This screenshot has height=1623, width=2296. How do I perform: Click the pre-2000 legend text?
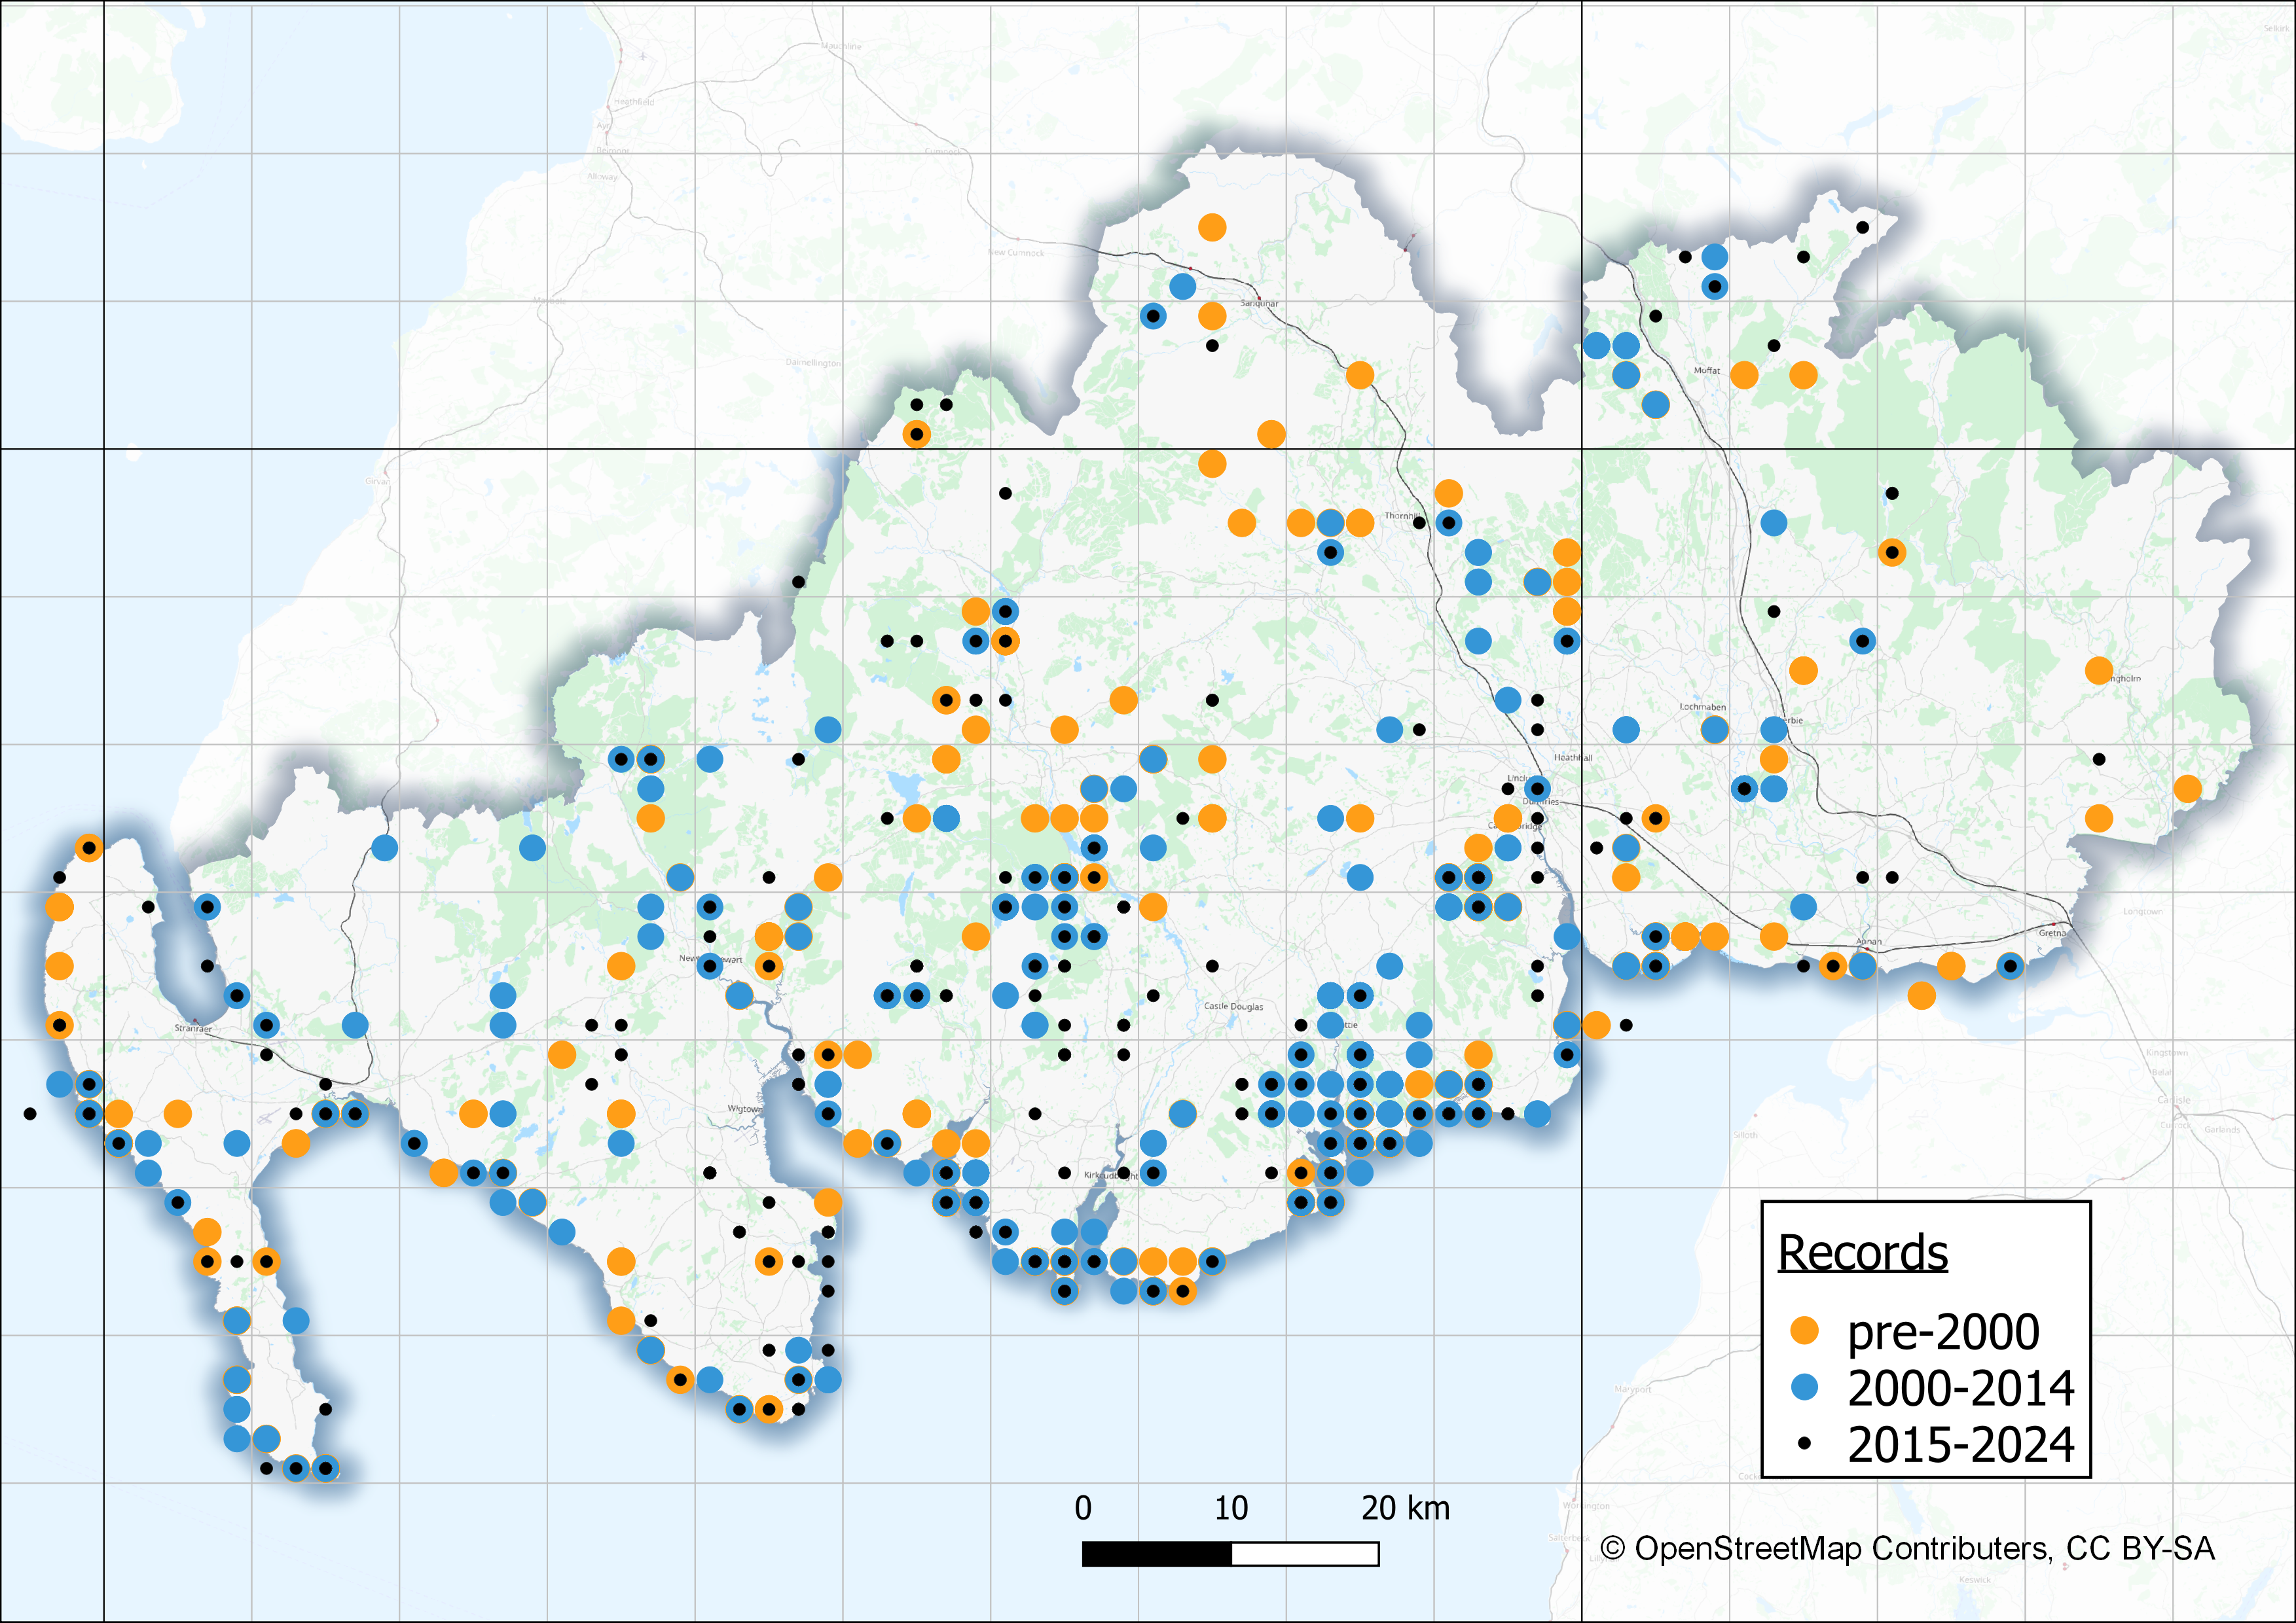click(x=1943, y=1331)
